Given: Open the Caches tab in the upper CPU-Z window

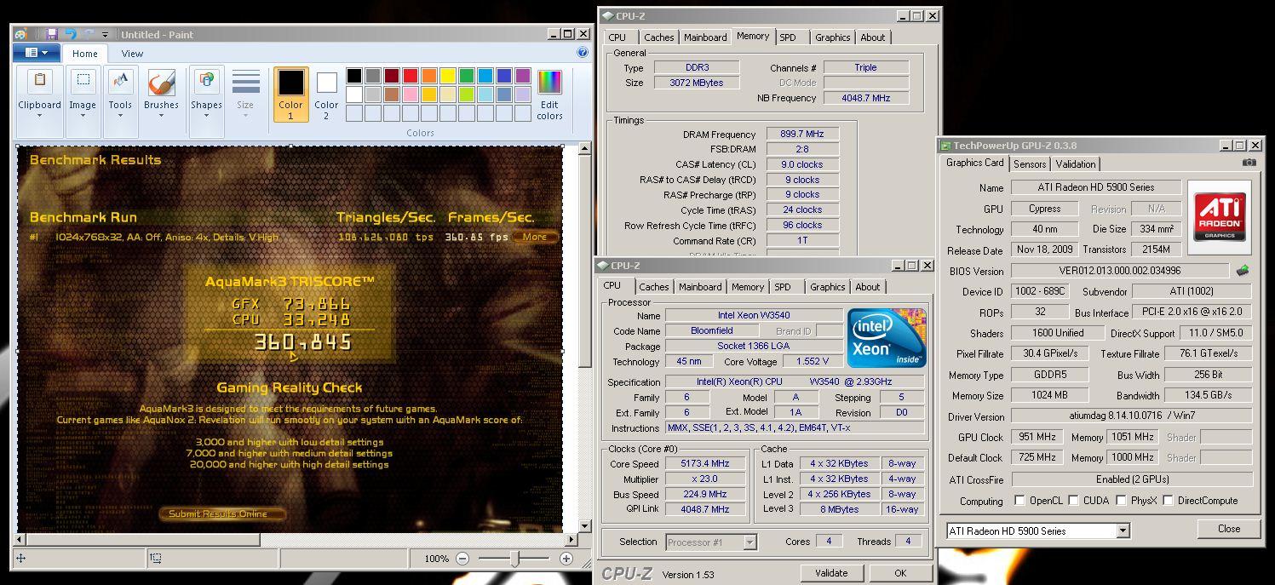Looking at the screenshot, I should (x=658, y=37).
